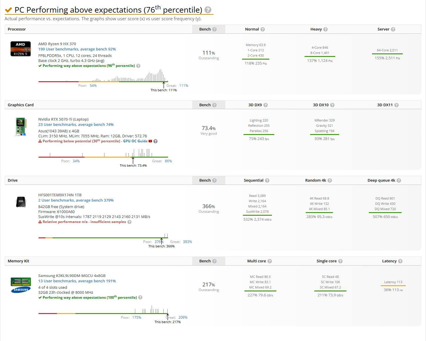Open 2 User benchmarks link for HFS001TEM9X174N
This screenshot has height=341, width=426.
point(76,200)
